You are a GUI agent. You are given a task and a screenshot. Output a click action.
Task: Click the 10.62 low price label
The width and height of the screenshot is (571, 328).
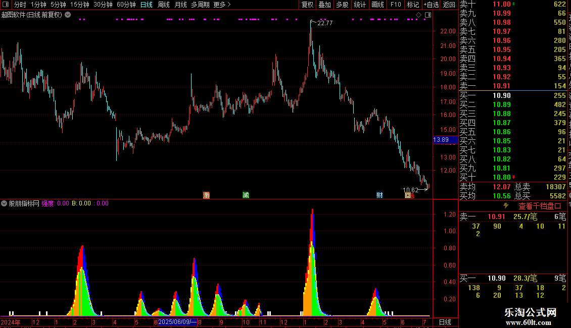410,190
